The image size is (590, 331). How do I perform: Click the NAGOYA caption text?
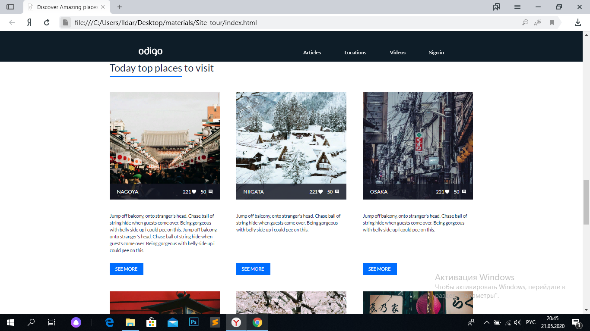(127, 192)
